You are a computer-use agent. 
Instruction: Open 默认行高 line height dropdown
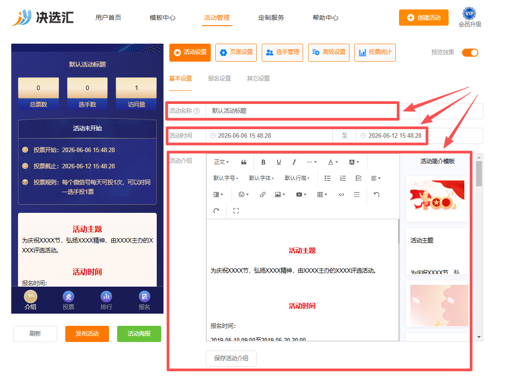(297, 178)
